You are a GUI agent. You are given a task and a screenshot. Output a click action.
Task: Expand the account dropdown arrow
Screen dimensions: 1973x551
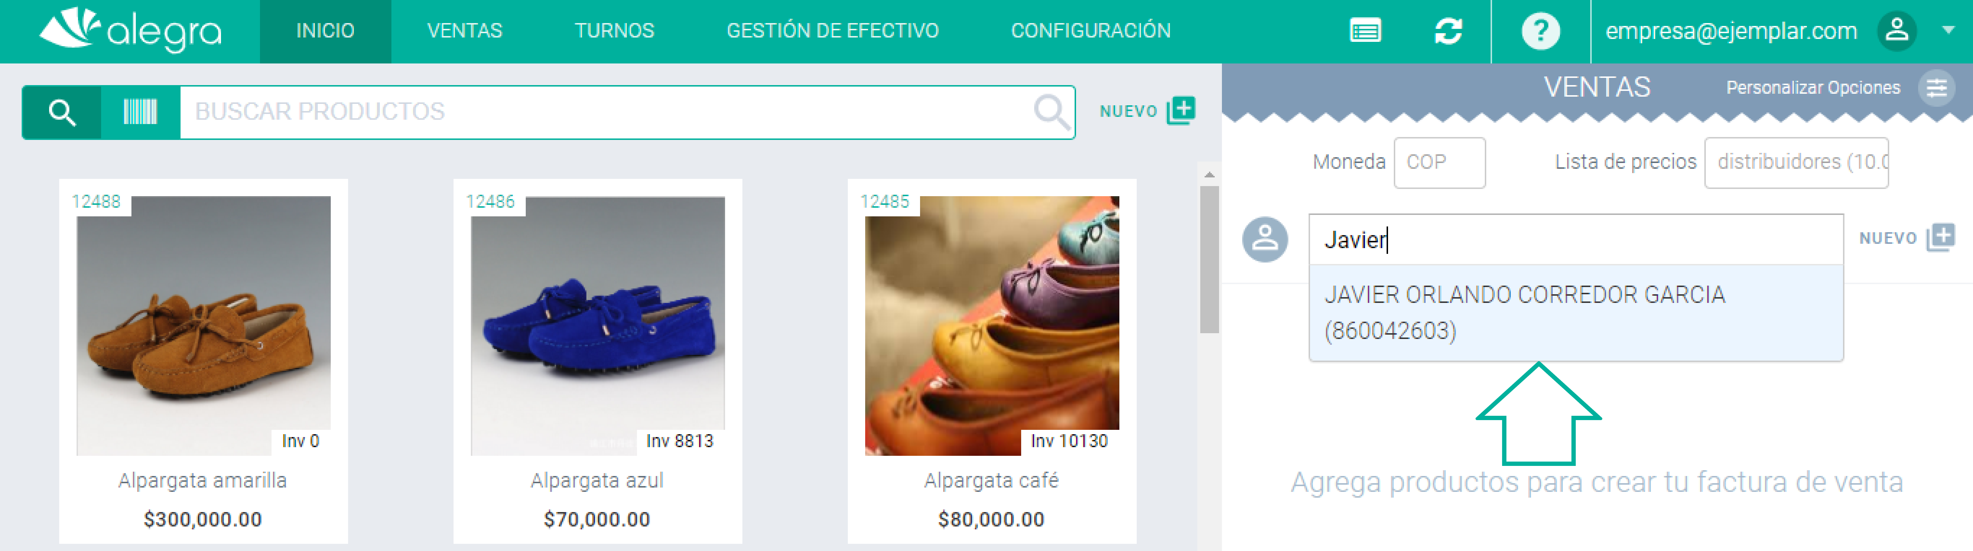[x=1948, y=31]
